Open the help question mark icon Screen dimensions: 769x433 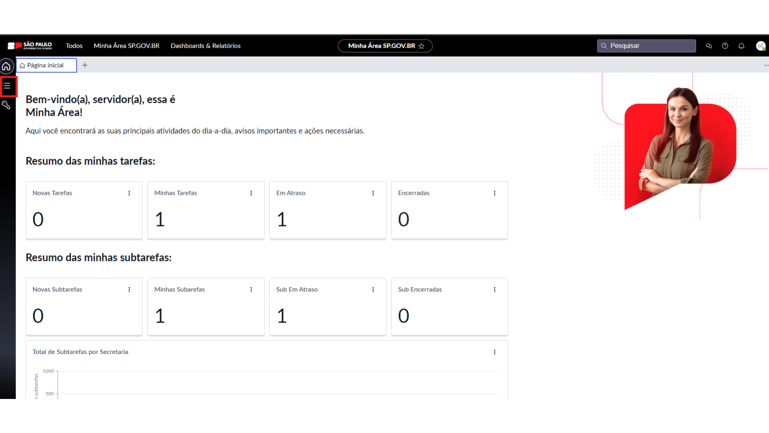pyautogui.click(x=725, y=46)
